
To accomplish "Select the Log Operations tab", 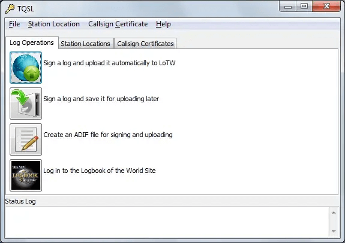I will point(32,42).
